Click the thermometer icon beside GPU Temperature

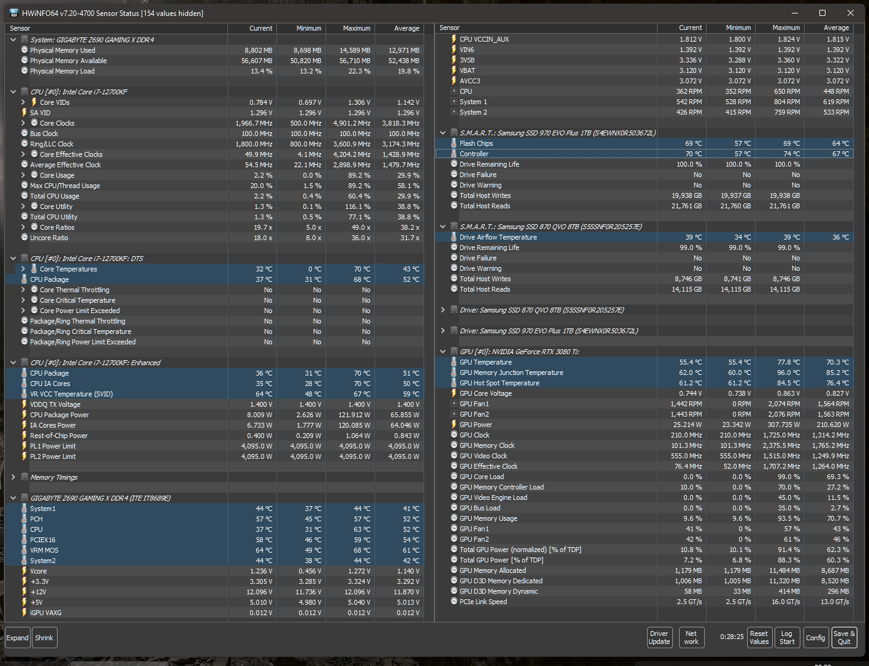point(454,362)
